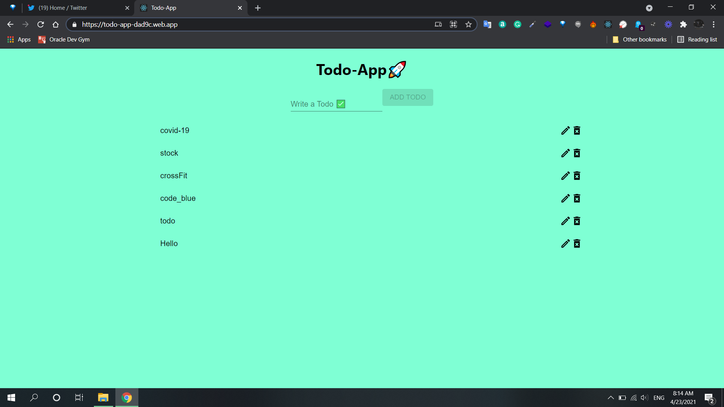Viewport: 724px width, 407px height.
Task: Click the ADD TODO button
Action: pos(407,97)
